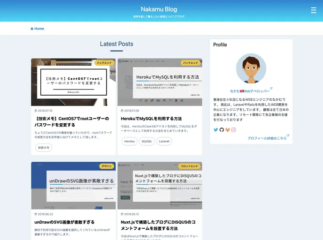Click the デザイン category badge
This screenshot has height=240, width=323.
pos(107,166)
